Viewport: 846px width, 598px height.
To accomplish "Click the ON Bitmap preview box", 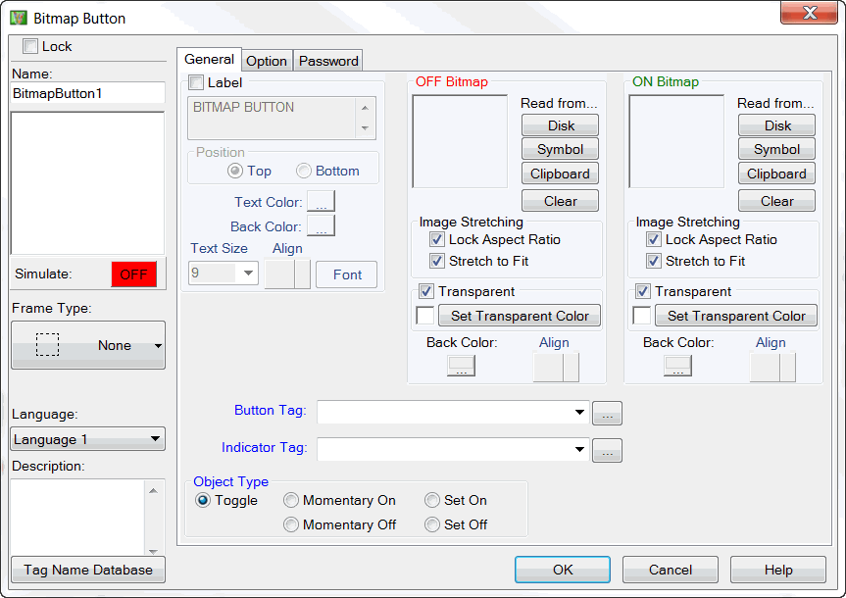I will pos(676,141).
